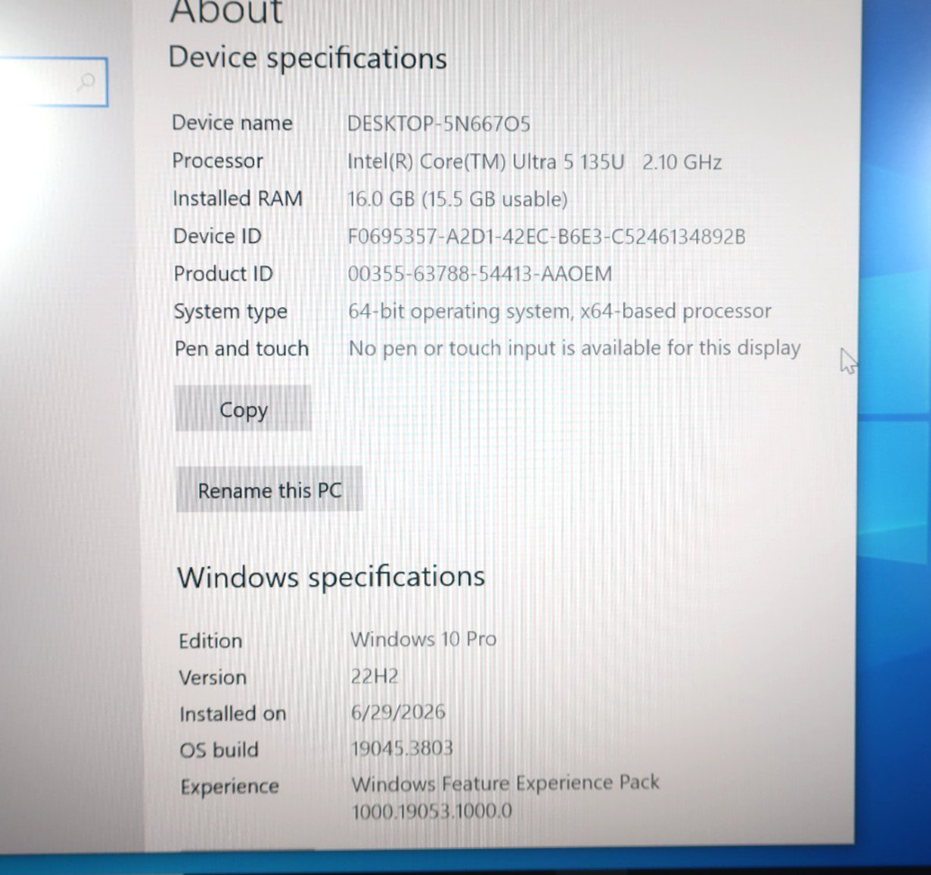931x875 pixels.
Task: Click the Processor label
Action: pyautogui.click(x=217, y=161)
